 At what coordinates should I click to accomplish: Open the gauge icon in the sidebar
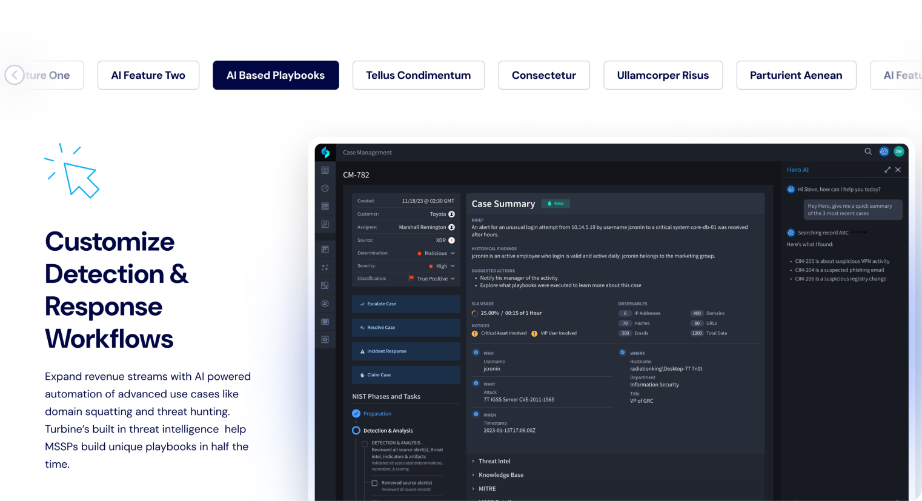pos(325,188)
